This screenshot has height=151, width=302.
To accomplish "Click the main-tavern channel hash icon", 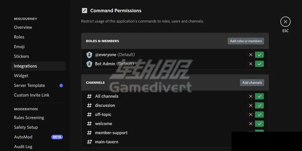I will [x=89, y=142].
